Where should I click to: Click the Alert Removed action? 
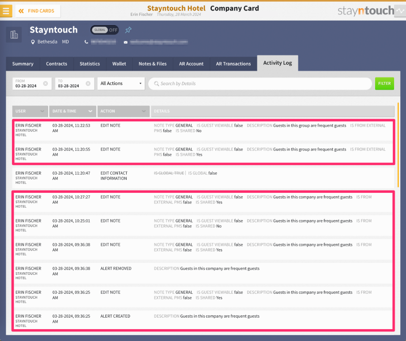(116, 269)
